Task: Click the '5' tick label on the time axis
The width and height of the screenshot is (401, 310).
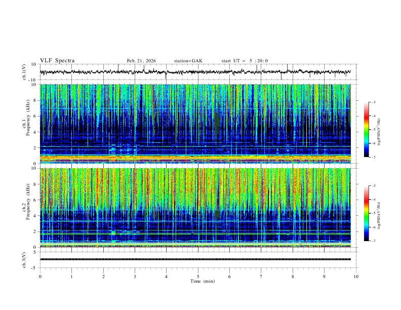Action: point(198,277)
